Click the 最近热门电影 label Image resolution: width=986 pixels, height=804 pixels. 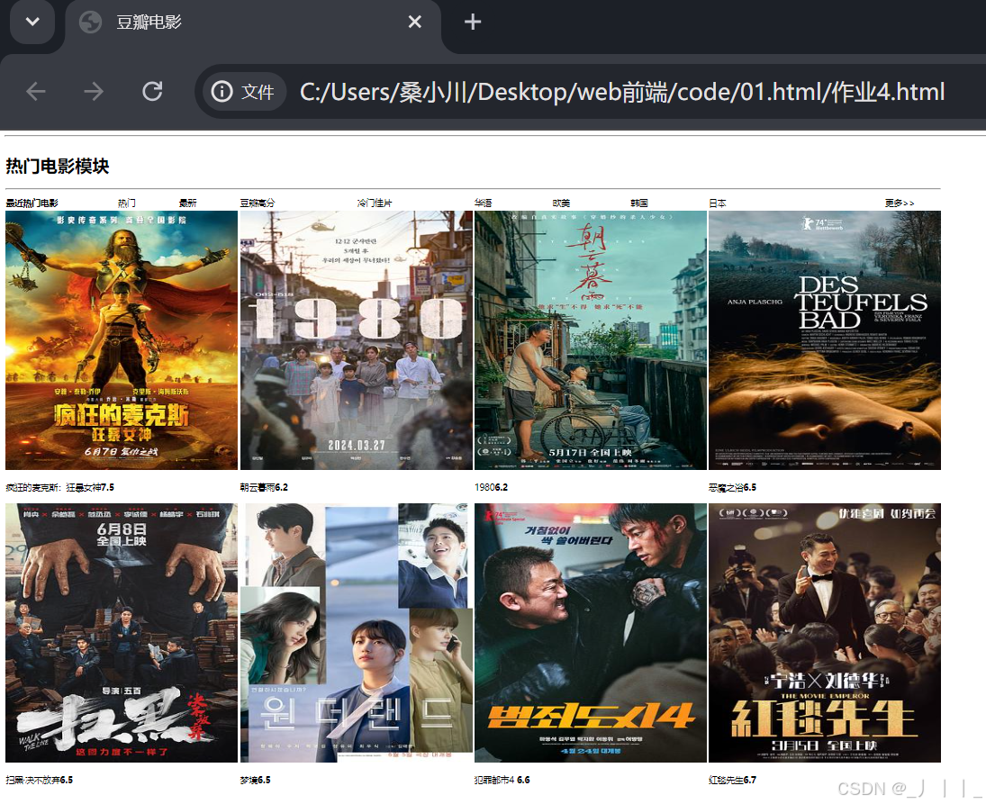[x=32, y=203]
